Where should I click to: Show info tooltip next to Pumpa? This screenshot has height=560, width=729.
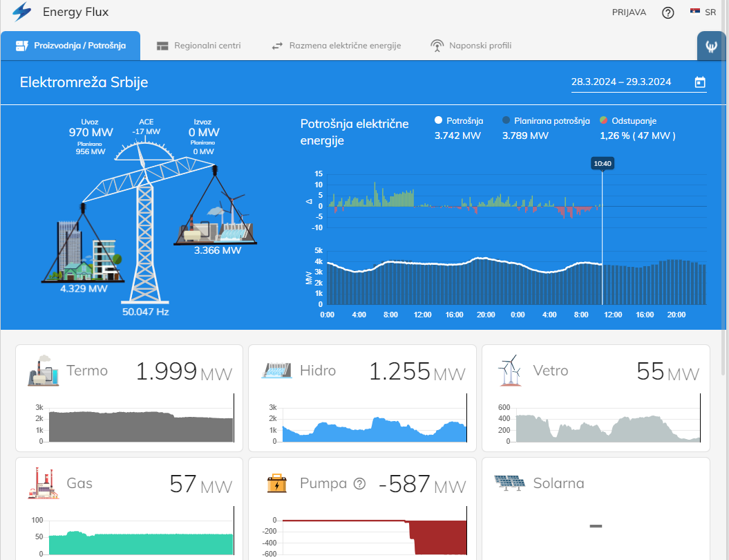[x=359, y=483]
